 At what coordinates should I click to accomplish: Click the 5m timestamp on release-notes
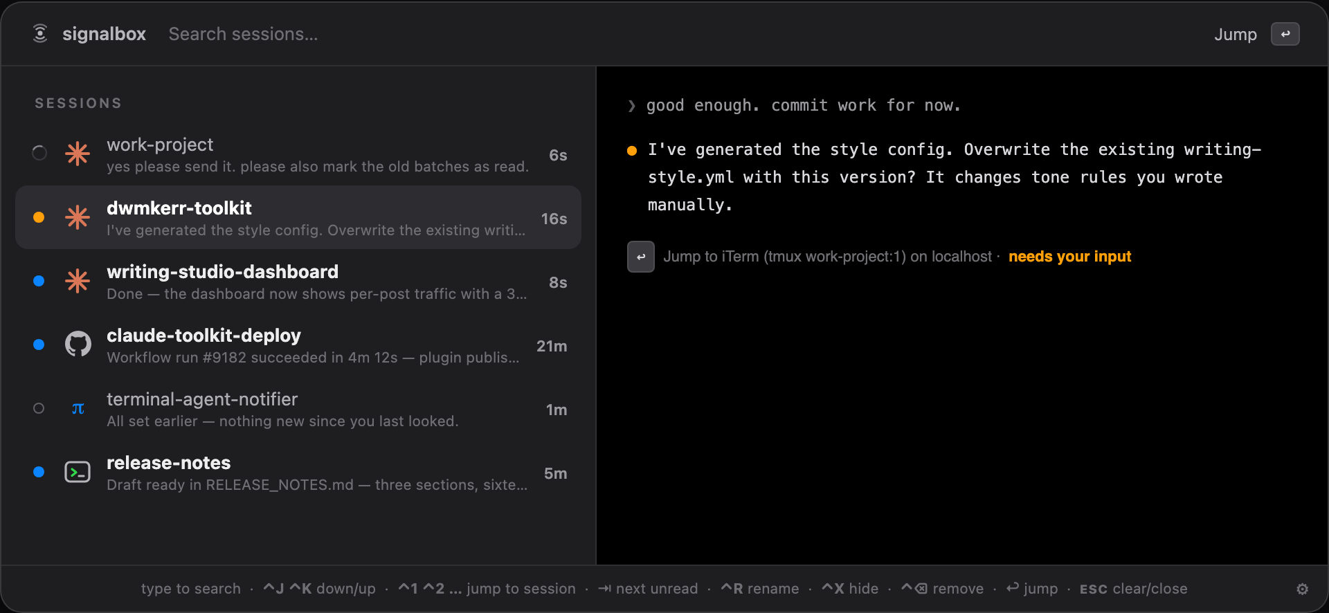coord(555,473)
